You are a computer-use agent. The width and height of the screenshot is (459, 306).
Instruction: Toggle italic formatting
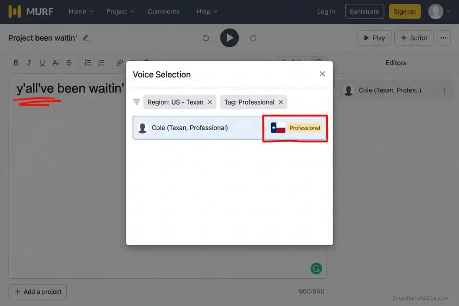pos(29,63)
